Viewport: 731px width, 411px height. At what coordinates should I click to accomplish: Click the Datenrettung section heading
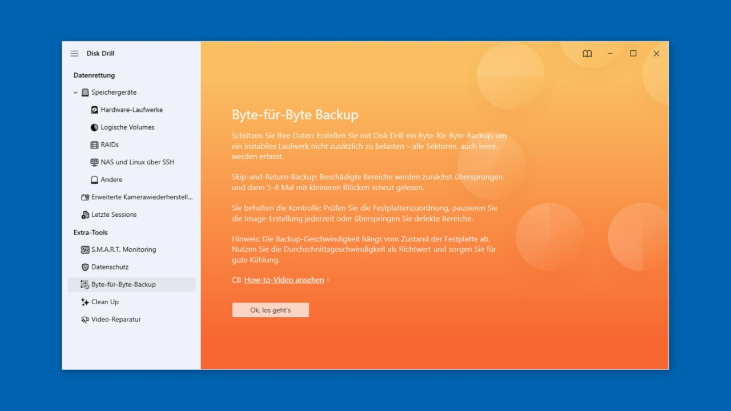click(94, 75)
